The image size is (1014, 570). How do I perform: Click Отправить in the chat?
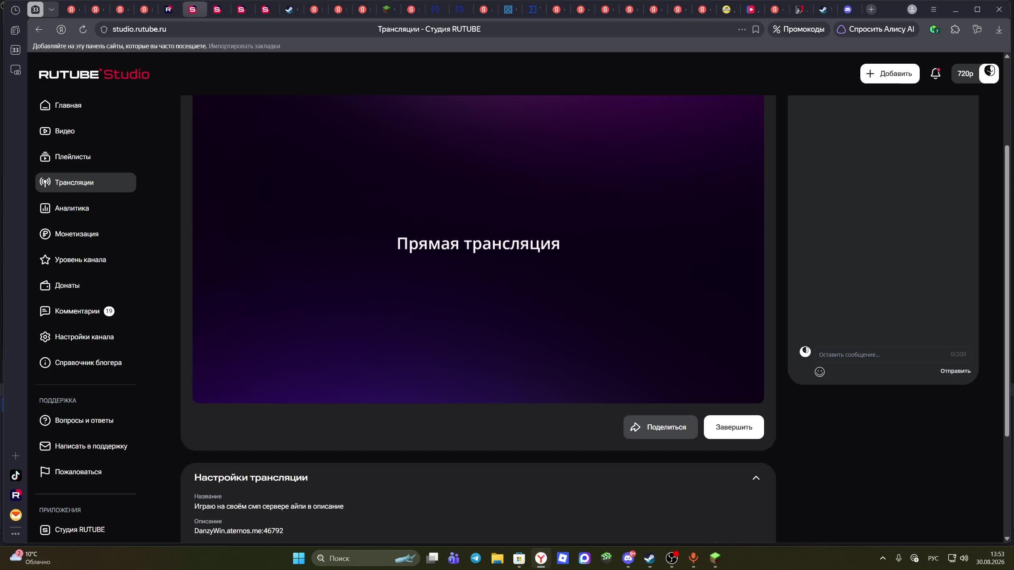click(x=955, y=371)
